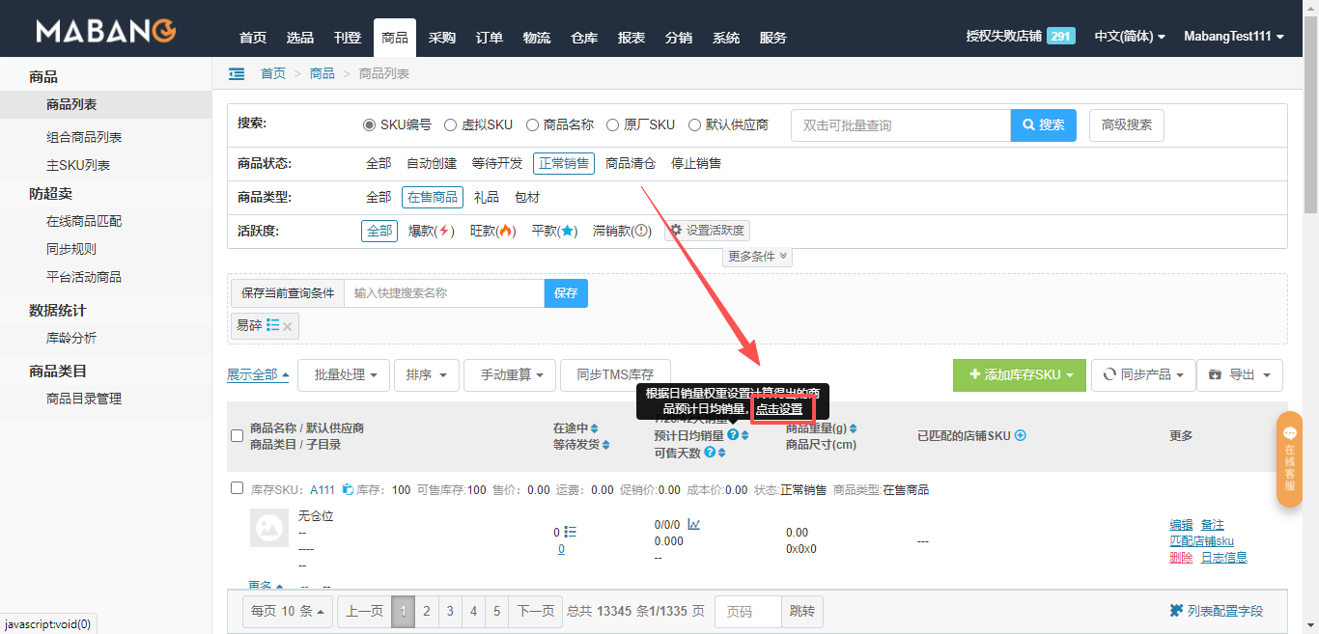Choose the 商品名称 search radio option

532,124
